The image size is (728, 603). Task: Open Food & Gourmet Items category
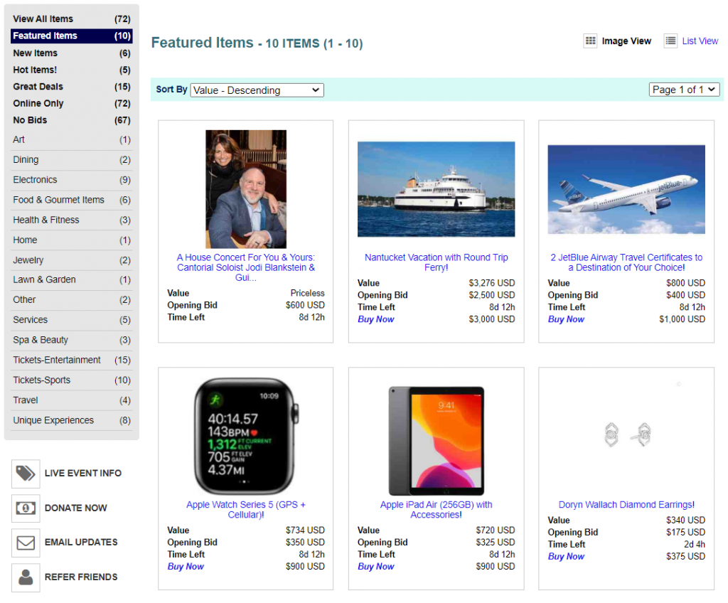pos(72,200)
